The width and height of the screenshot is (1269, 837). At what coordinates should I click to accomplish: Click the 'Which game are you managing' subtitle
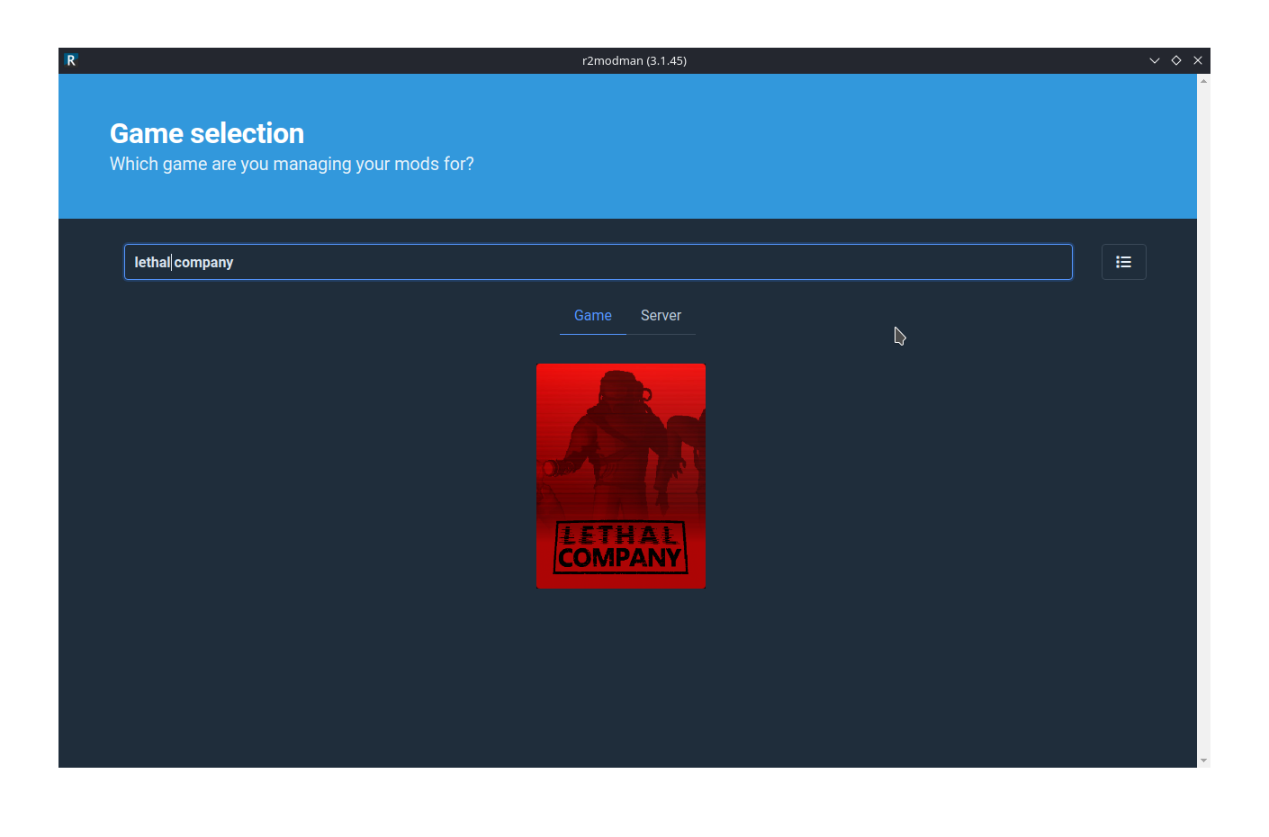click(292, 164)
